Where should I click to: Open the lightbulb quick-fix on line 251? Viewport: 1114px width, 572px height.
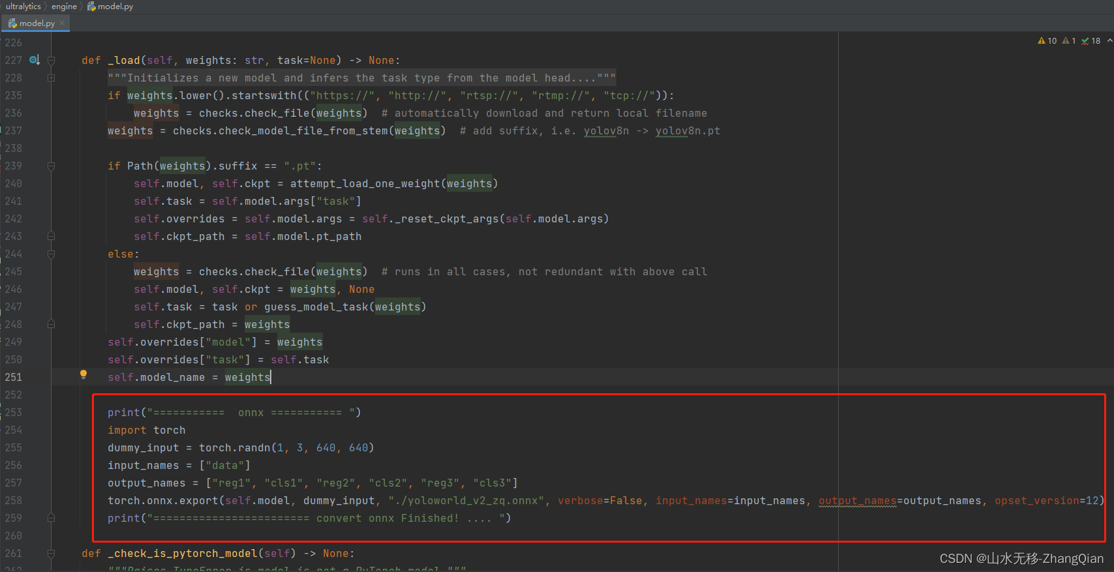click(83, 374)
